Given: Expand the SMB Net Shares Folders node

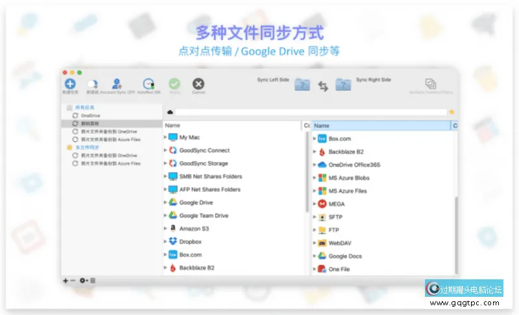Looking at the screenshot, I should pyautogui.click(x=165, y=176).
